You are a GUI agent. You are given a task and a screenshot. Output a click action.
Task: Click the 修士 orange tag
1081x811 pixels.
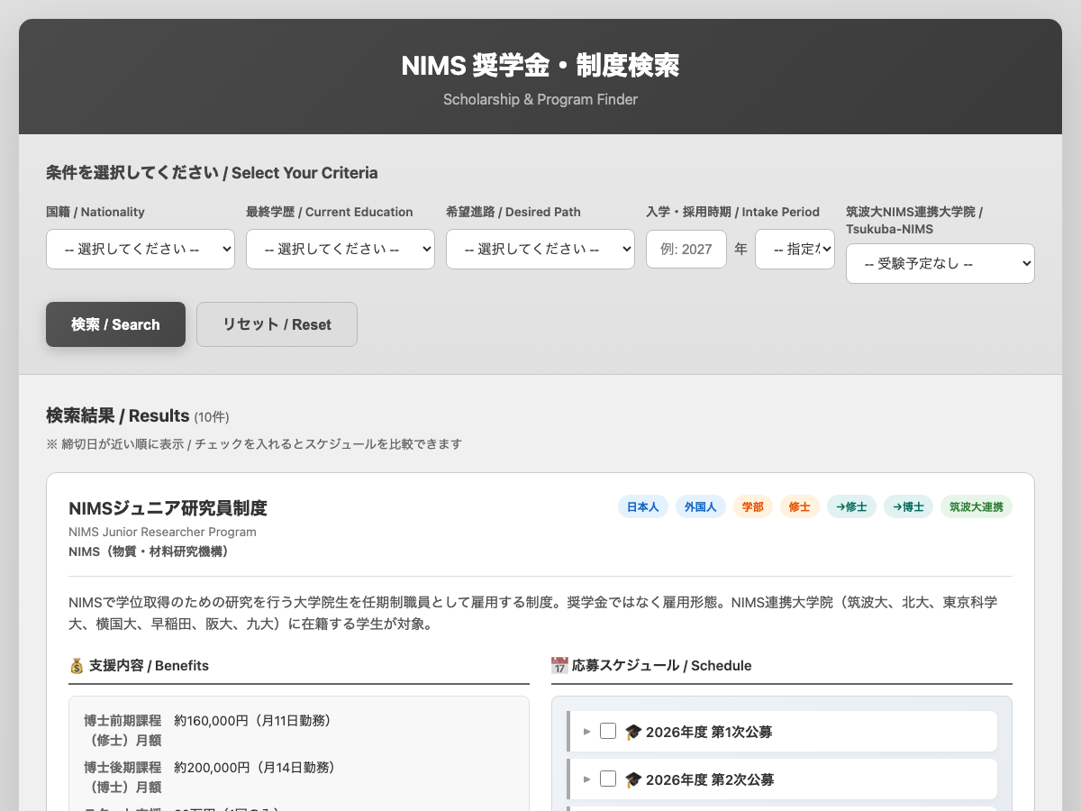pyautogui.click(x=800, y=507)
